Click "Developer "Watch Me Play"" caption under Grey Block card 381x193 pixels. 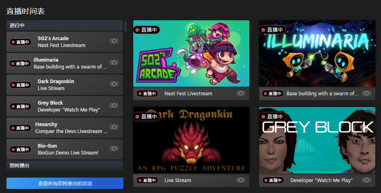(321, 180)
